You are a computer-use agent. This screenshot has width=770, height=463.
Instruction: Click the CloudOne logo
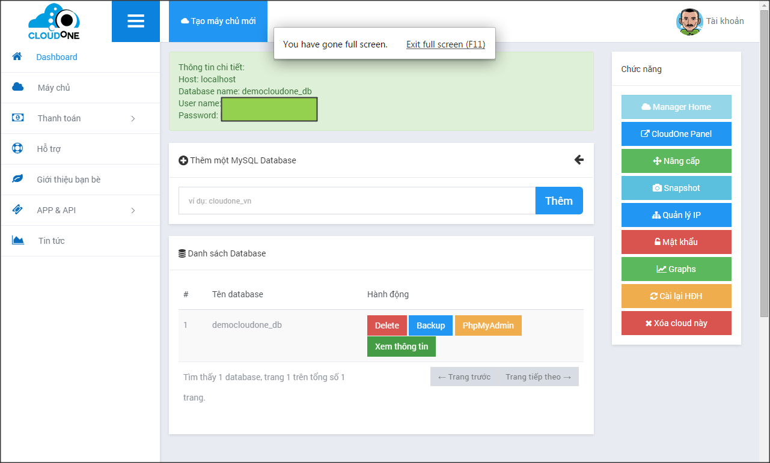[x=54, y=22]
